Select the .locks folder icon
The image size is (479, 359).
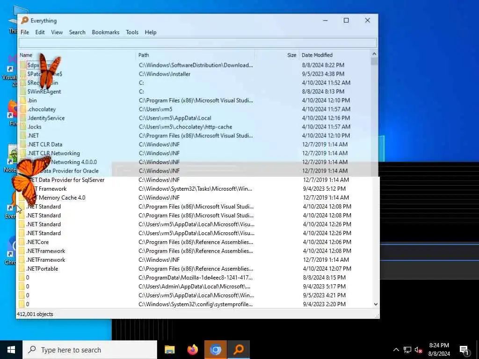23,127
